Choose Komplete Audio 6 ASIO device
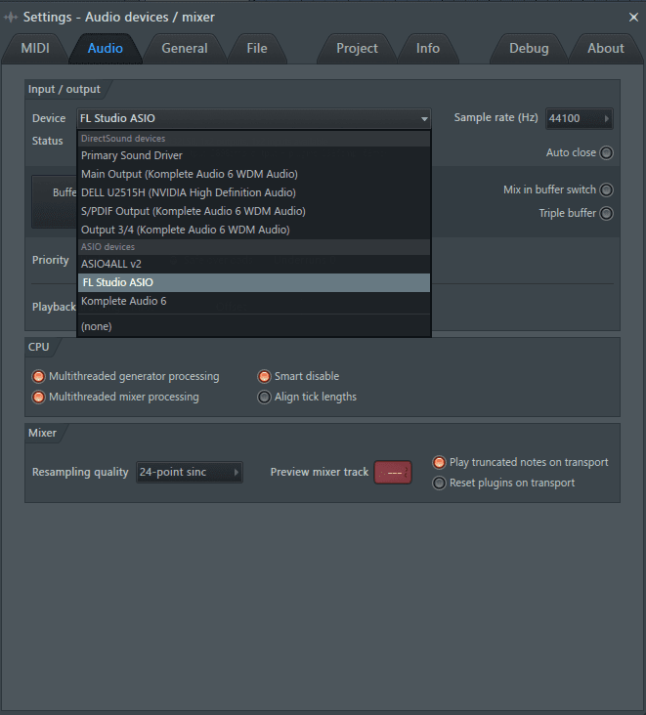The image size is (646, 715). coord(254,302)
